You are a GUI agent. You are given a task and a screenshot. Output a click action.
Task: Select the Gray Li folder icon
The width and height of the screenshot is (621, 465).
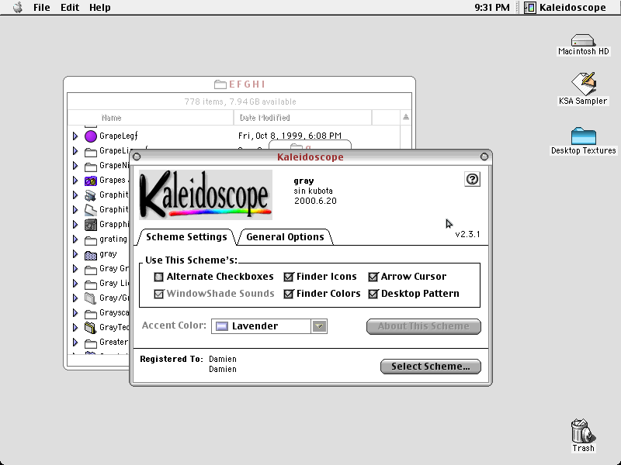[x=91, y=284]
